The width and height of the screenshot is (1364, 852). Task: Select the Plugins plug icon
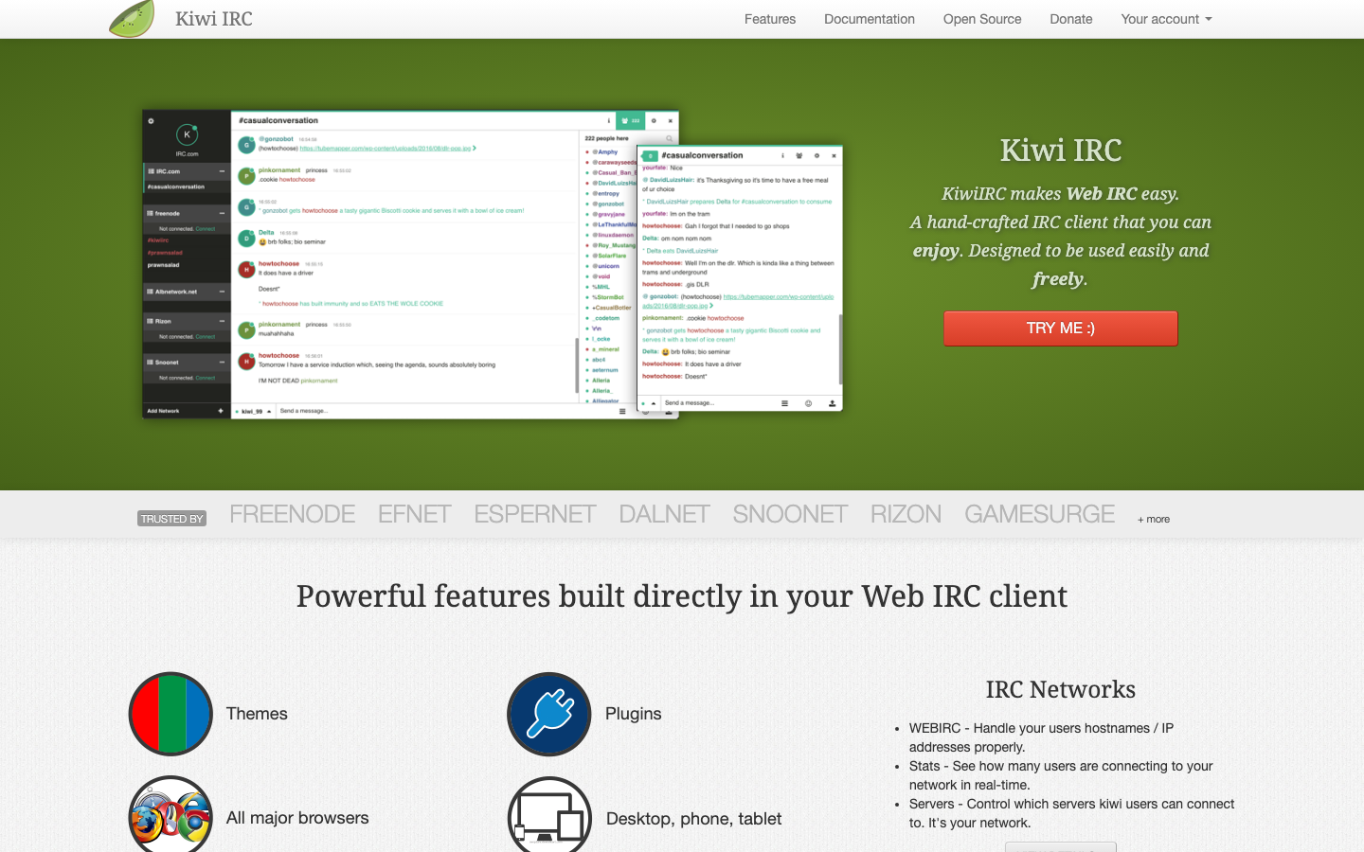[x=549, y=714]
